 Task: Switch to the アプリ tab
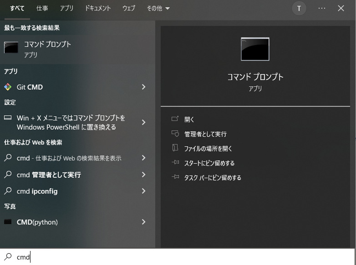tap(66, 8)
